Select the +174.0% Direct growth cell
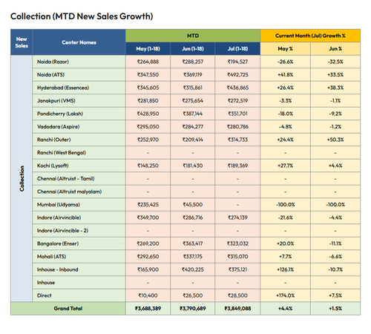Image resolution: width=371 pixels, height=334 pixels. click(x=285, y=295)
